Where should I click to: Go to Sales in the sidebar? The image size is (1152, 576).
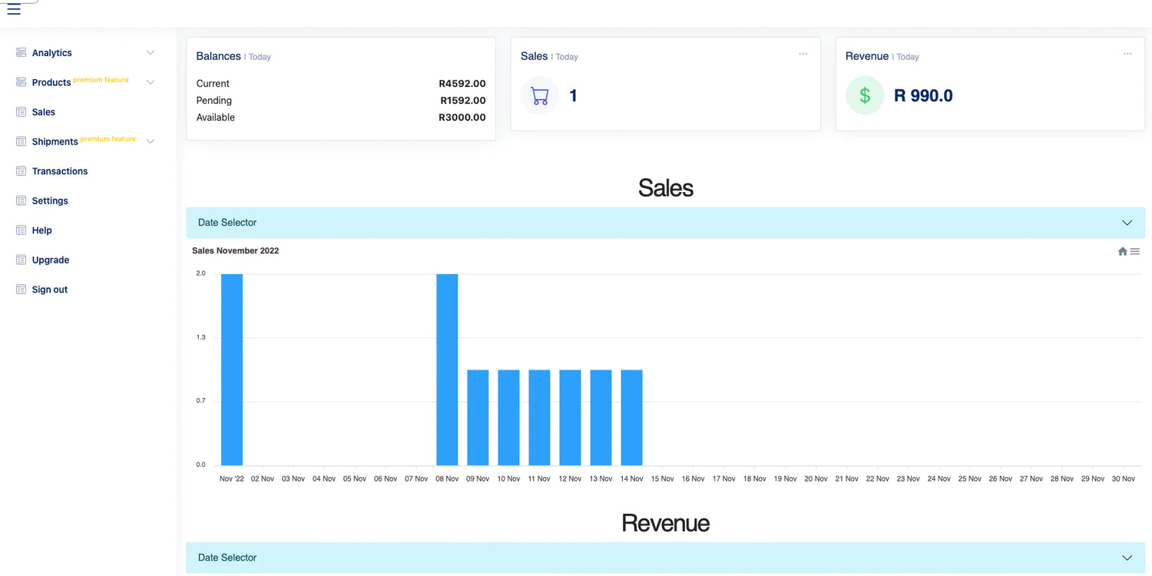(x=44, y=112)
